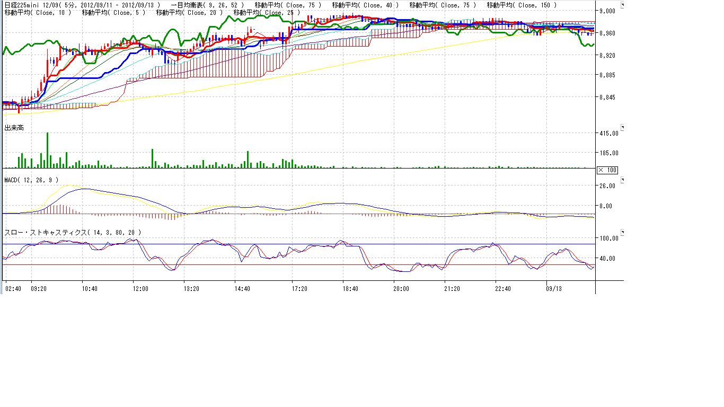Click the tallest green volume bar

(47, 151)
